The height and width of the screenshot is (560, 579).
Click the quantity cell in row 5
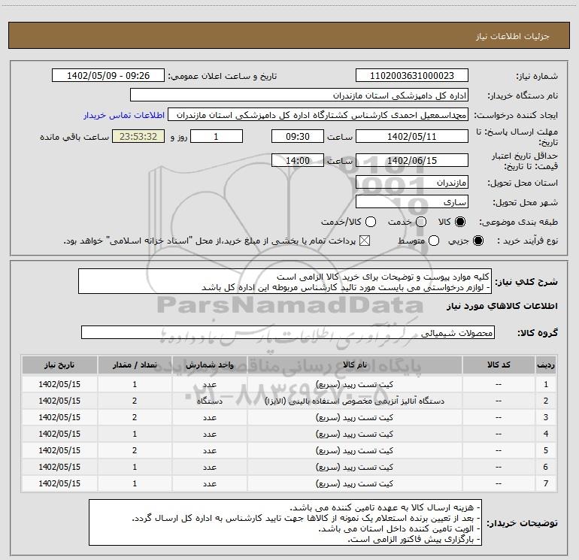[x=135, y=451]
